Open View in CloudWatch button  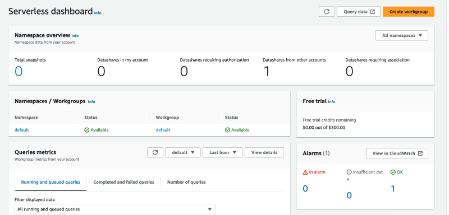397,153
